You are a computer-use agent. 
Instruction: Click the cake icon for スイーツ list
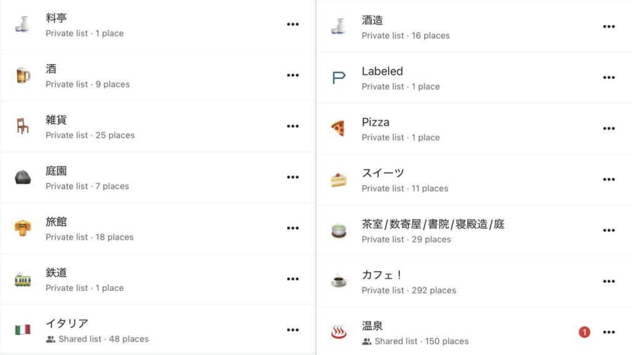click(x=339, y=179)
